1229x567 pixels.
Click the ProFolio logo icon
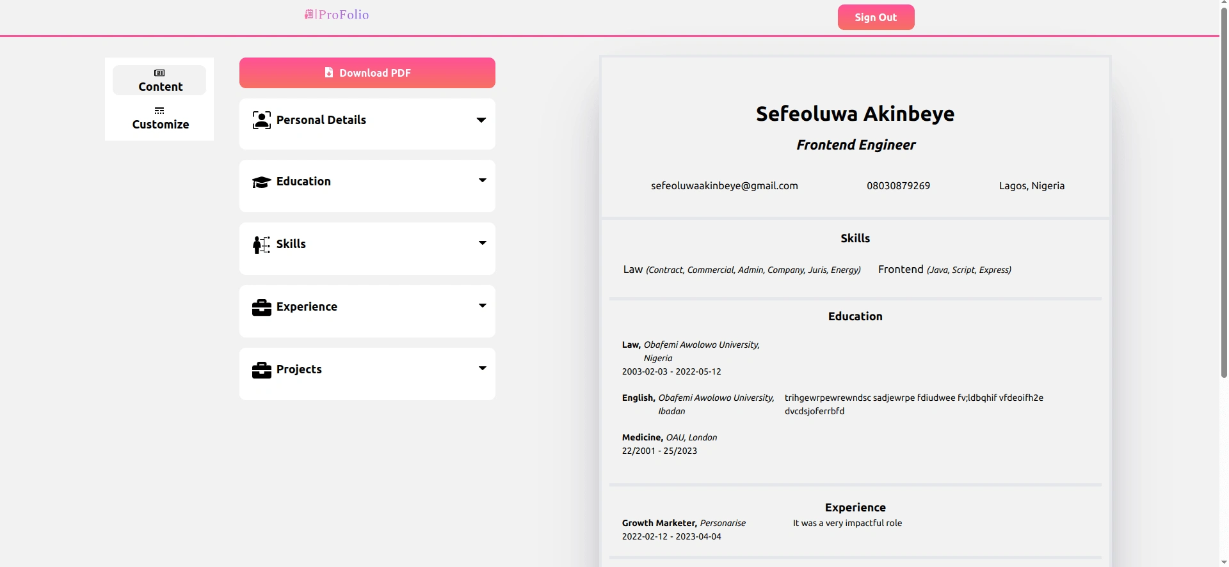tap(309, 14)
